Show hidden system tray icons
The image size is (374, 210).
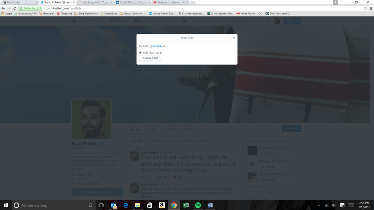[x=319, y=205]
